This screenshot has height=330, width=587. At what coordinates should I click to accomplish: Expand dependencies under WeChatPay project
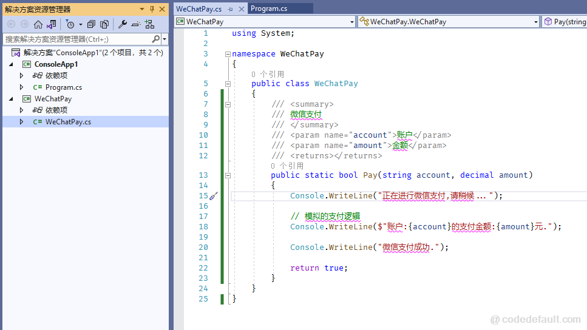(x=21, y=110)
